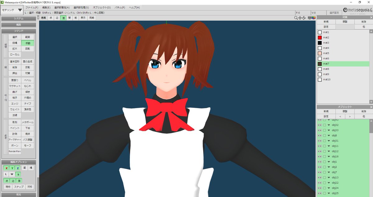
Task: Open the モデリング mode dropdown
Action: coord(12,10)
